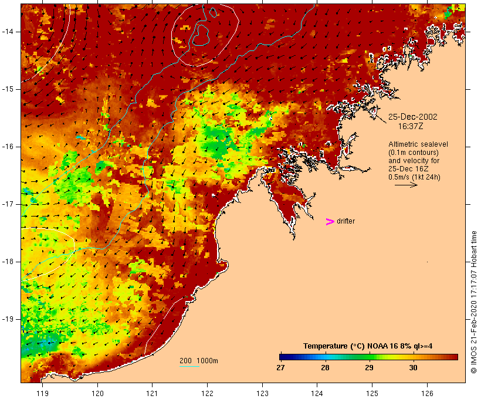
Task: Click the magenta drifter marker icon
Action: [x=330, y=222]
